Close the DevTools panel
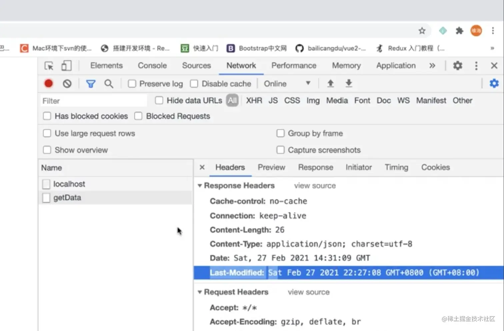This screenshot has height=331, width=504. (x=494, y=66)
